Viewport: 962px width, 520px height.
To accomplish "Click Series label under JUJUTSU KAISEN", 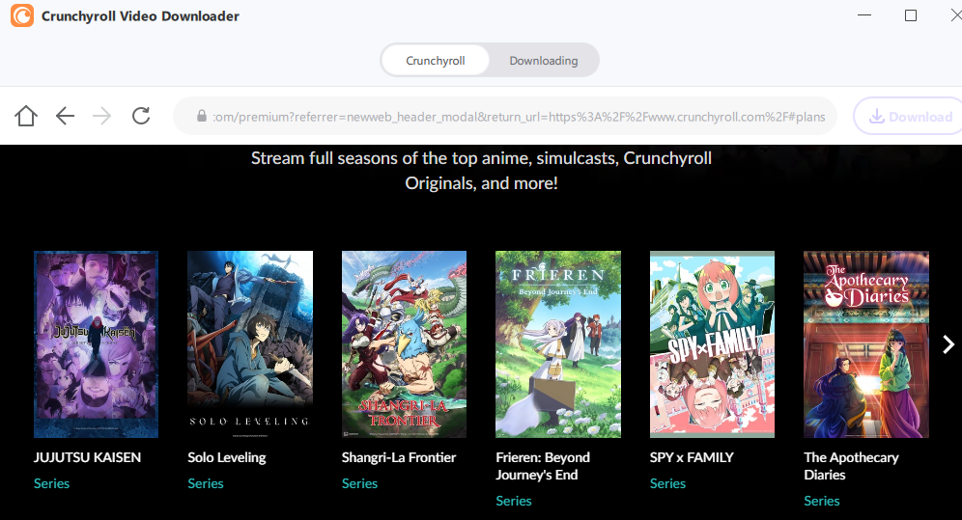I will click(51, 483).
